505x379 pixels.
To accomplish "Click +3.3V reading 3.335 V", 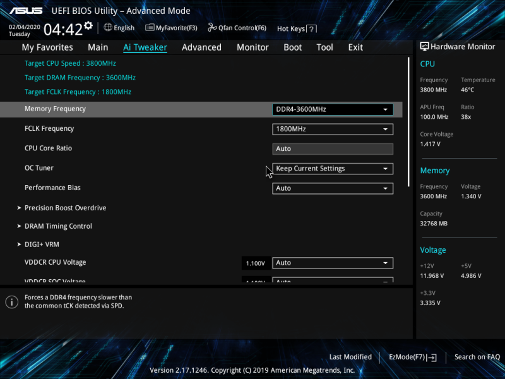I will pos(430,303).
